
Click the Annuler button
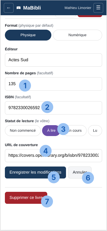[x=80, y=173]
